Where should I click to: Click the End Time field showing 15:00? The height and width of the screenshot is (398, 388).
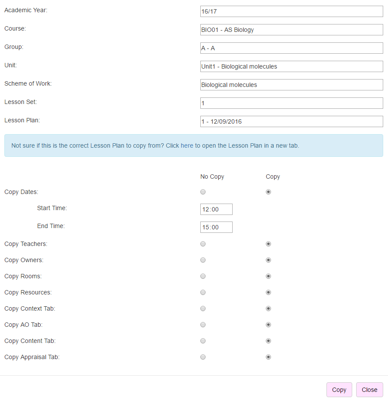[x=216, y=227]
